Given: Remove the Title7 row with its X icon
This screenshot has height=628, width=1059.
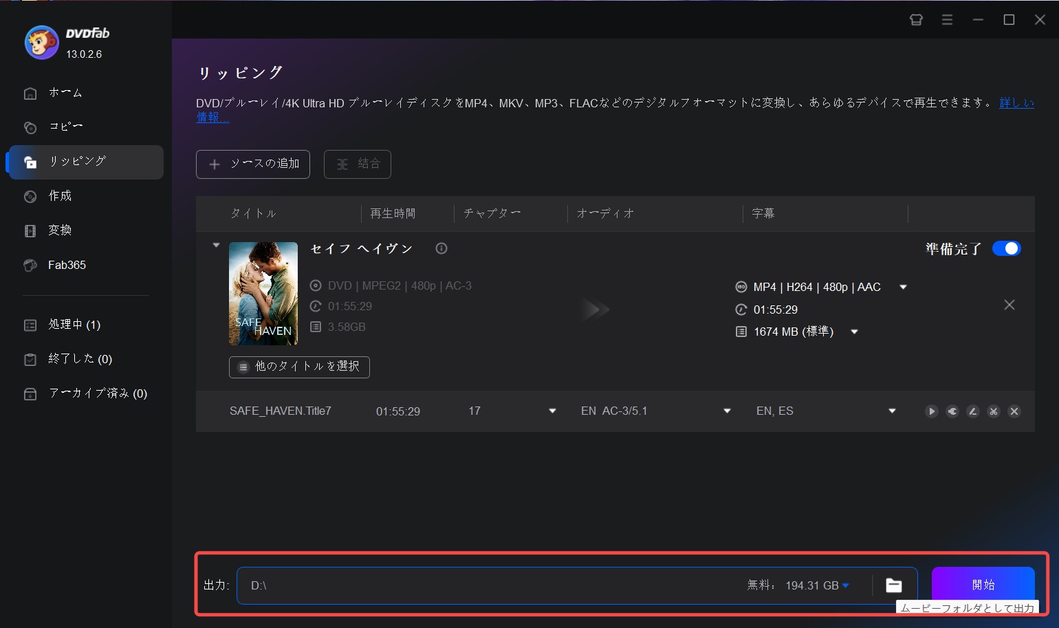Looking at the screenshot, I should (1014, 411).
